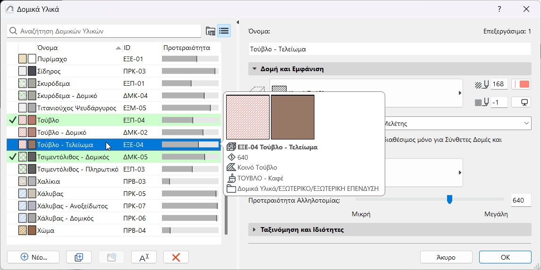Screen dimensions: 541x270
Task: Click the checkmark beside Τούβλο row
Action: pyautogui.click(x=13, y=121)
